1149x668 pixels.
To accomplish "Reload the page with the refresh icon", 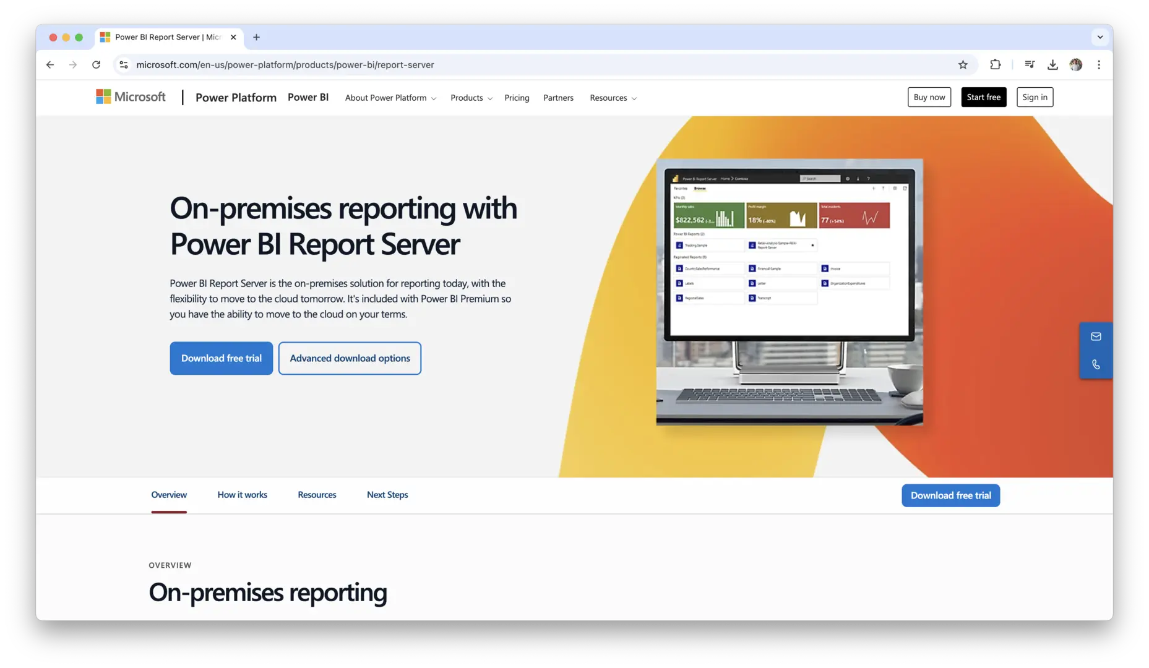I will (96, 64).
